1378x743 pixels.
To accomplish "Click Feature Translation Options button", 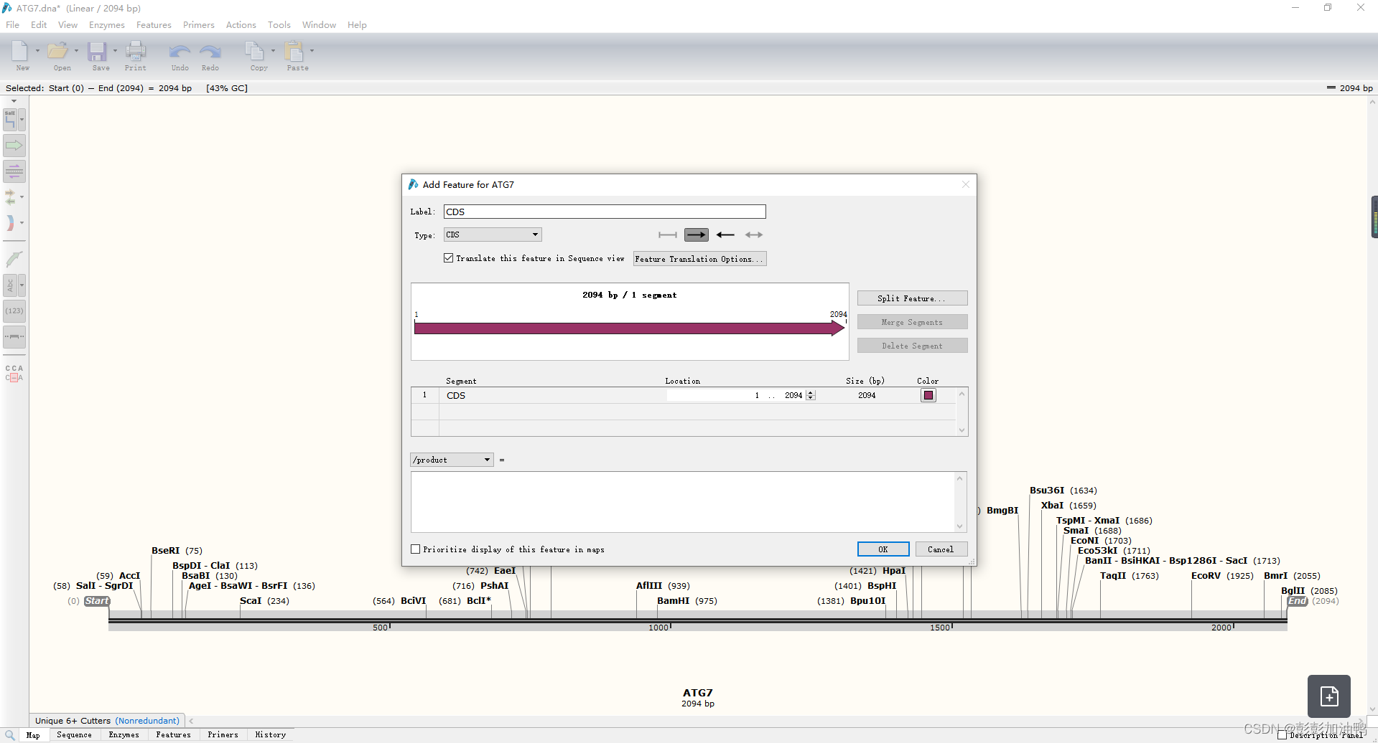I will [699, 259].
